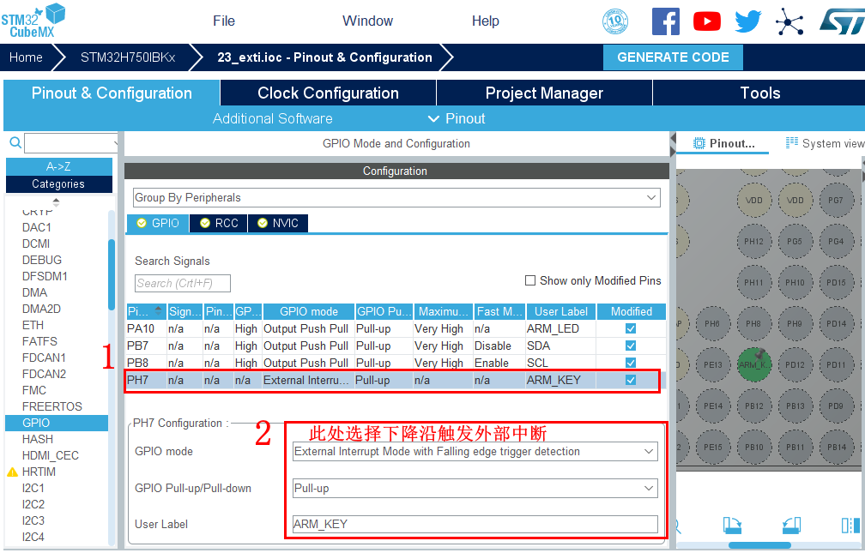Image resolution: width=865 pixels, height=553 pixels.
Task: Expand the GPIO Pull-up/Pull-down dropdown
Action: (475, 489)
